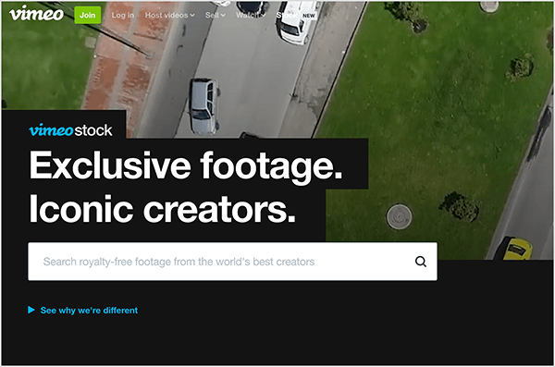The width and height of the screenshot is (555, 367).
Task: Open the Stock NEW menu item
Action: coord(296,16)
